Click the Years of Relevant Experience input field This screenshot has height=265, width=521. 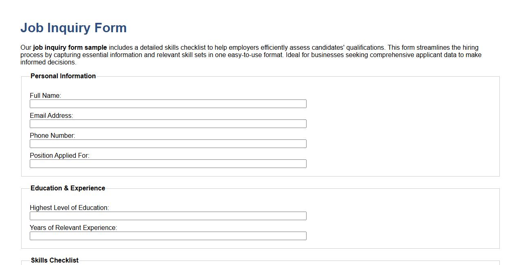point(168,236)
